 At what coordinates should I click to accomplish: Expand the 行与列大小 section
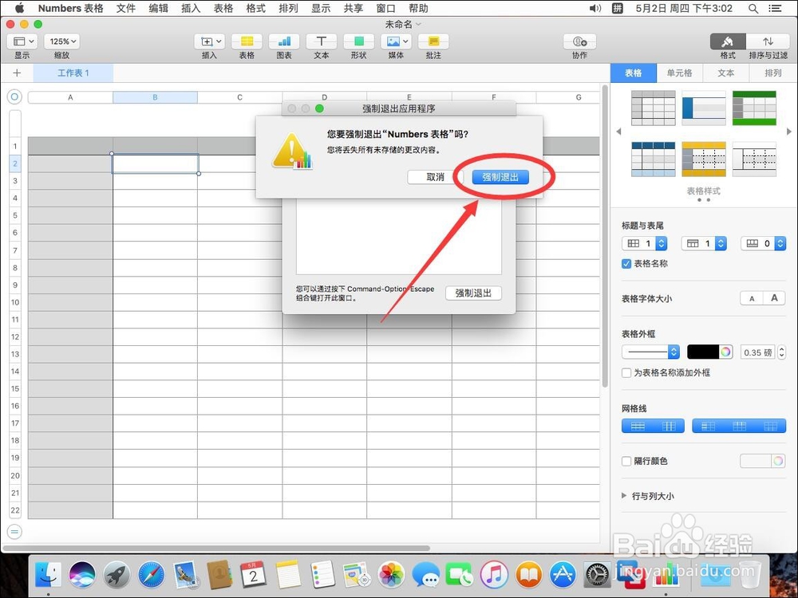pos(625,496)
